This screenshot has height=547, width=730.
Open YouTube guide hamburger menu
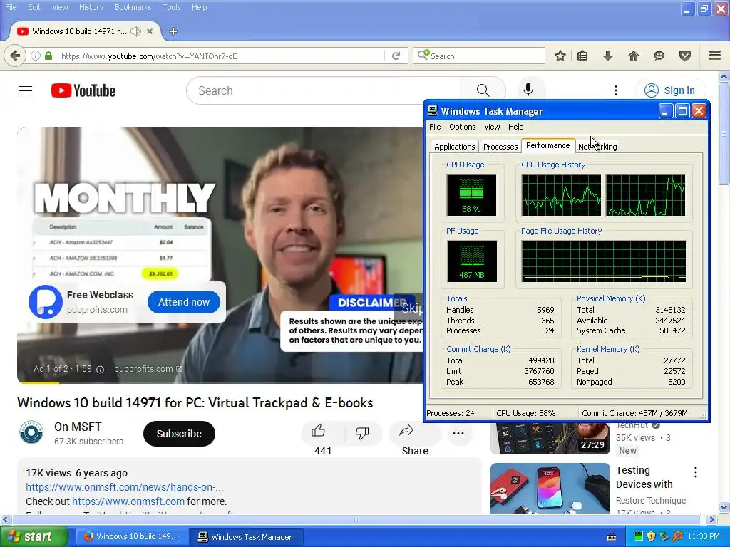pos(26,90)
